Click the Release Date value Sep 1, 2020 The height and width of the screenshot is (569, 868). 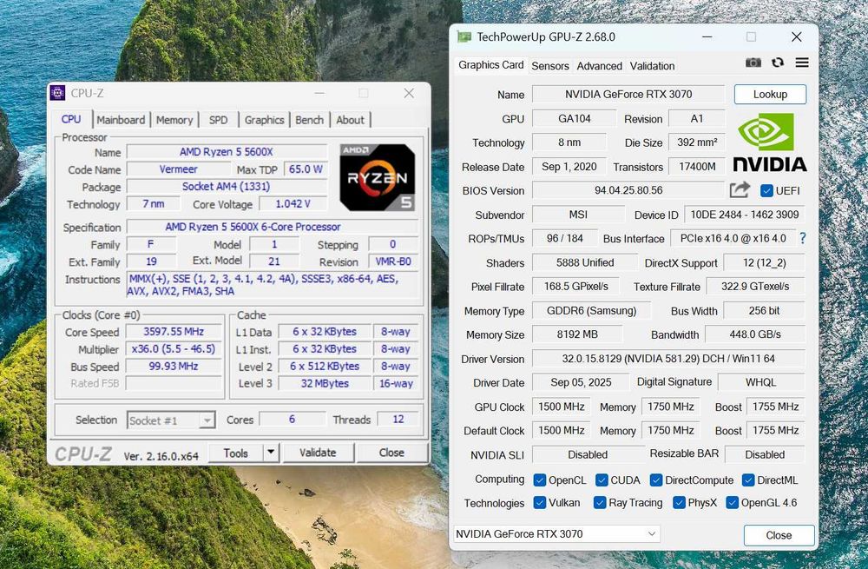(x=569, y=167)
